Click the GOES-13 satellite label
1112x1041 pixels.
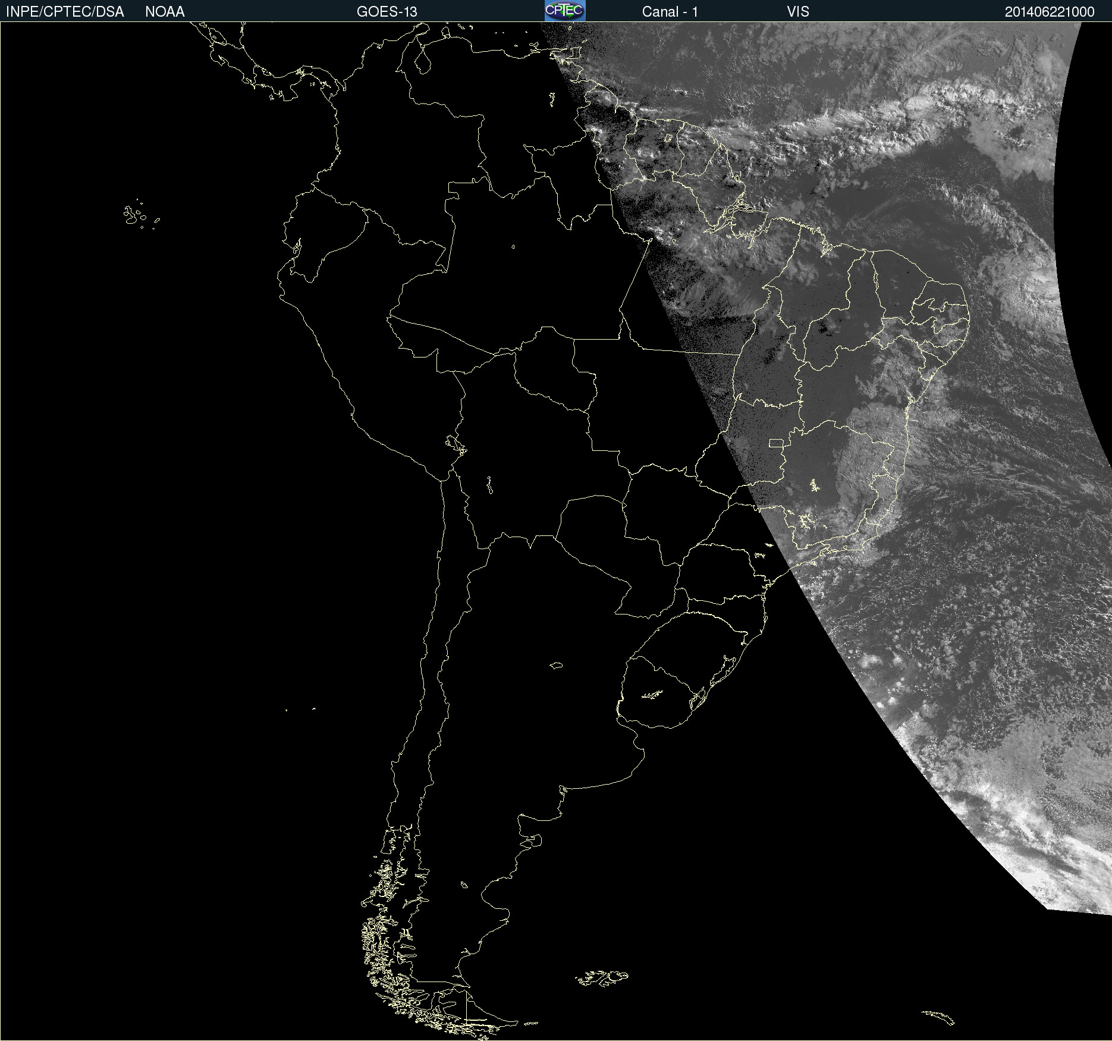387,12
